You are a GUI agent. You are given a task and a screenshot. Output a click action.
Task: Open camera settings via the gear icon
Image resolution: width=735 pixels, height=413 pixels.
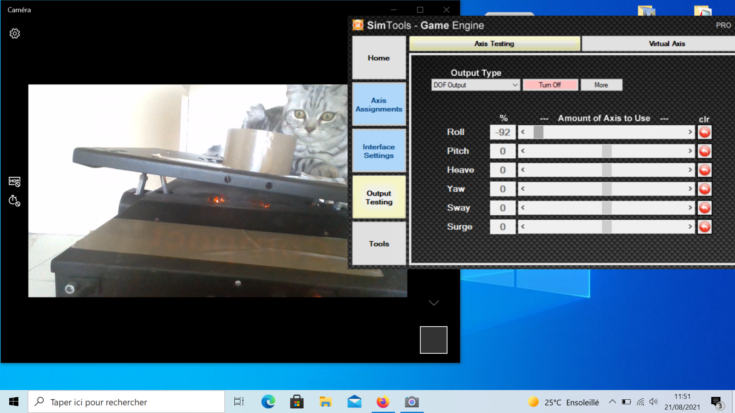[15, 33]
